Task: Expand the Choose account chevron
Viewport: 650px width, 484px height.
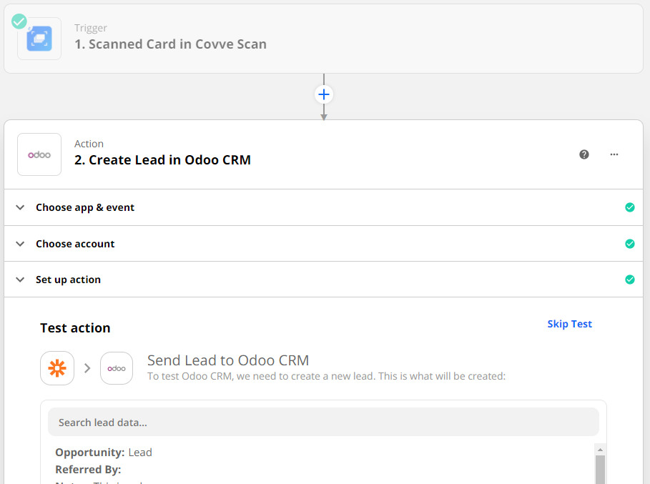Action: (x=20, y=244)
